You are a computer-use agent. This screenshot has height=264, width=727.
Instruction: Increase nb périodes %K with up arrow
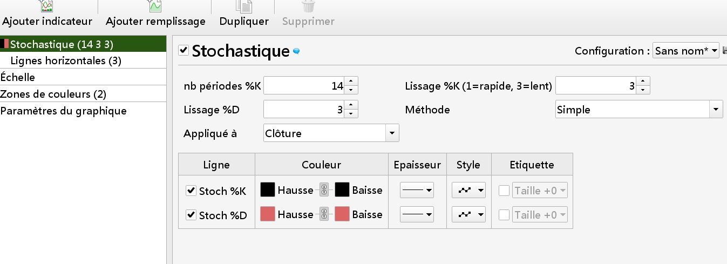pos(351,82)
